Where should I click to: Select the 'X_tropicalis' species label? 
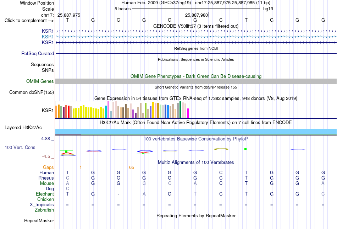[42, 205]
